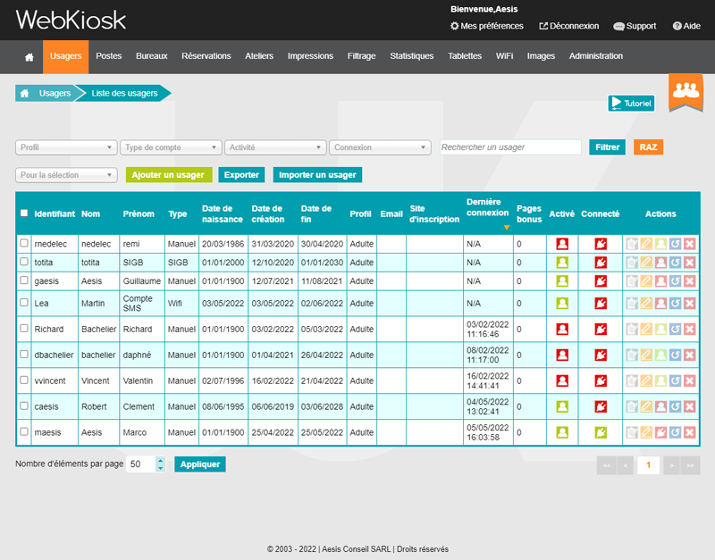The width and height of the screenshot is (715, 560).
Task: Open the Réservations menu
Action: coord(206,56)
